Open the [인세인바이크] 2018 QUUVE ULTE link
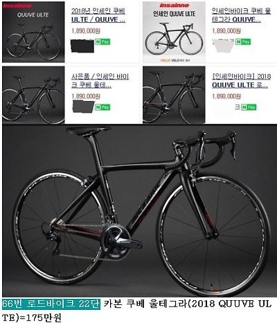The image size is (277, 323). (241, 81)
